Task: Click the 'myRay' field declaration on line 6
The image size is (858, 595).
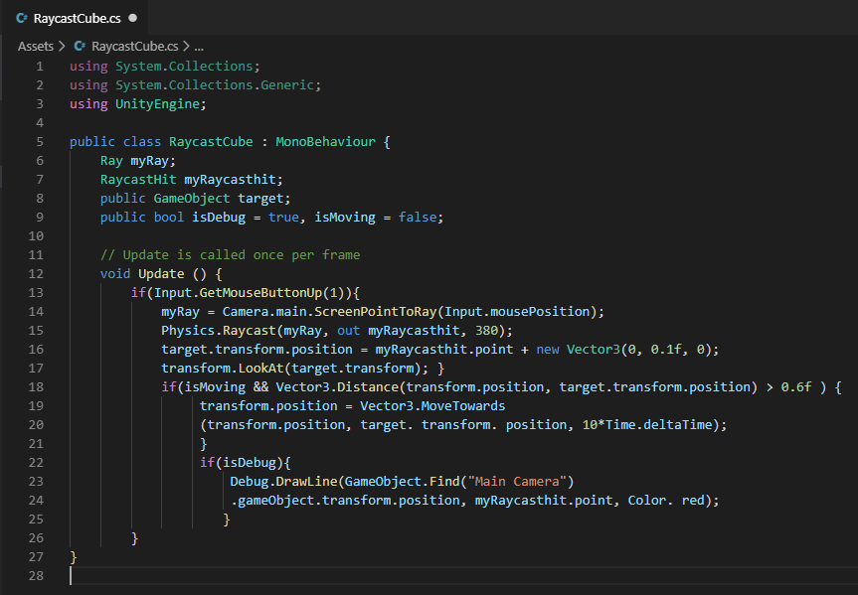Action: 149,161
